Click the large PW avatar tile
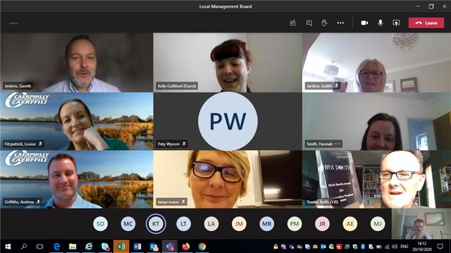The image size is (451, 253). (228, 121)
